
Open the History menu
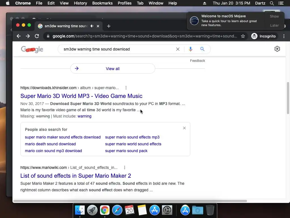pos(80,3)
